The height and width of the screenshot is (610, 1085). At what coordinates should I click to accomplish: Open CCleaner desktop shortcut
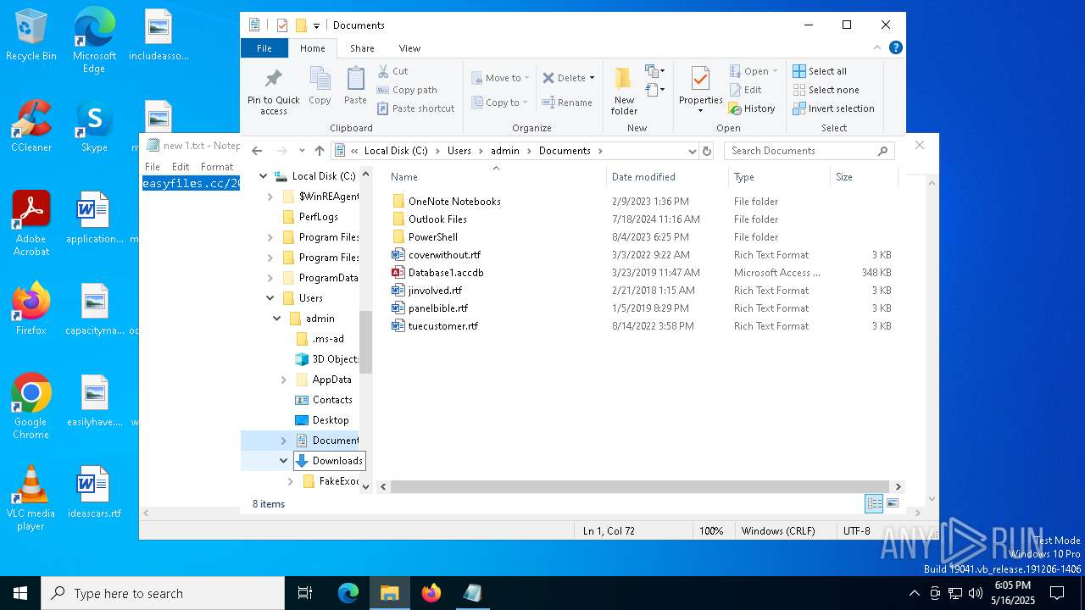pyautogui.click(x=31, y=125)
